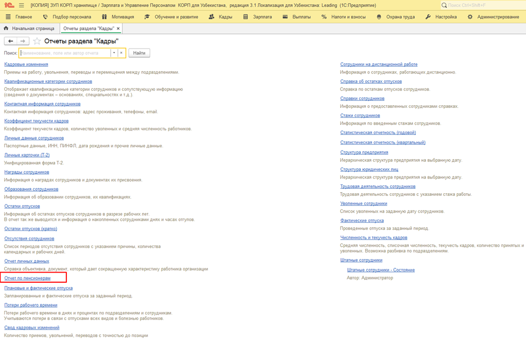The image size is (526, 340).
Task: Open the Кадры section in the top menu
Action: point(220,17)
